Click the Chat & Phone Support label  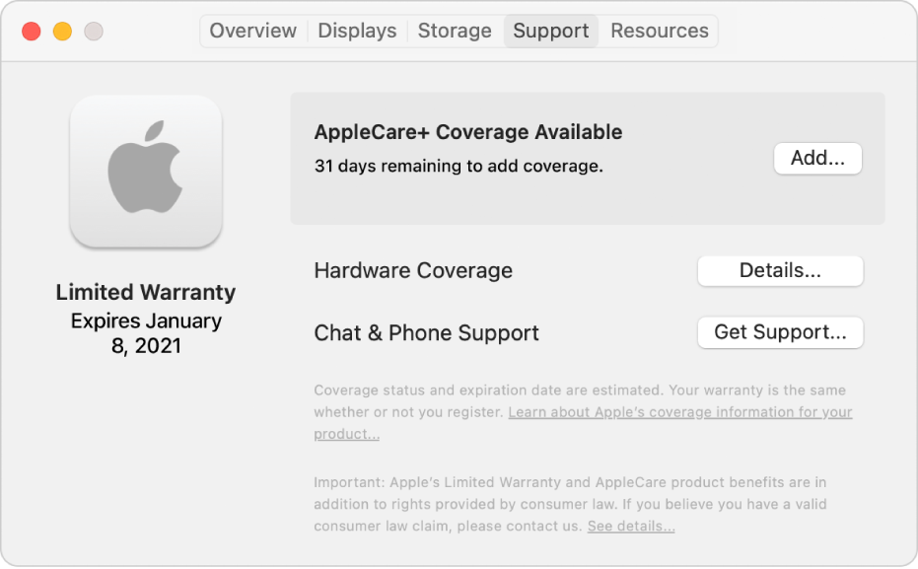click(426, 332)
